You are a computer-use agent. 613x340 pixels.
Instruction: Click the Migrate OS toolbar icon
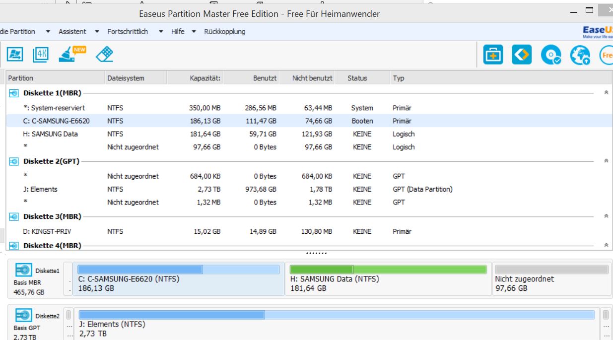coord(15,54)
